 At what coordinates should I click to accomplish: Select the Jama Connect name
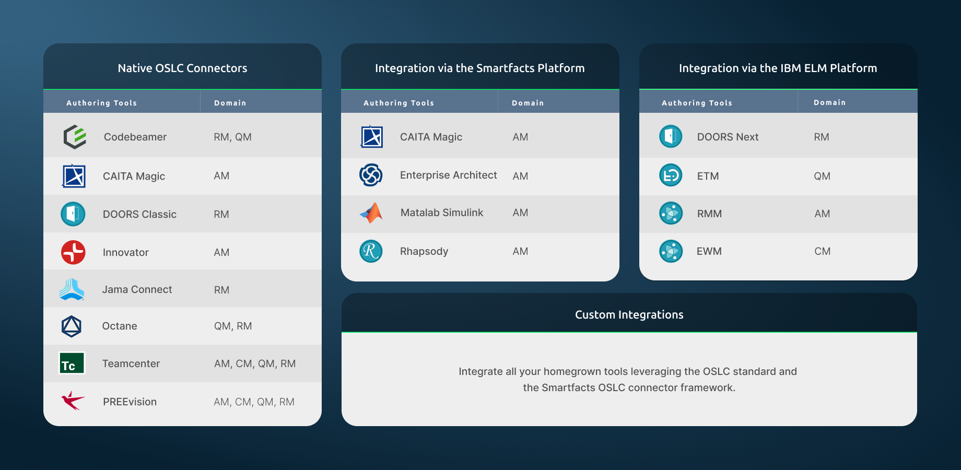[x=137, y=289]
